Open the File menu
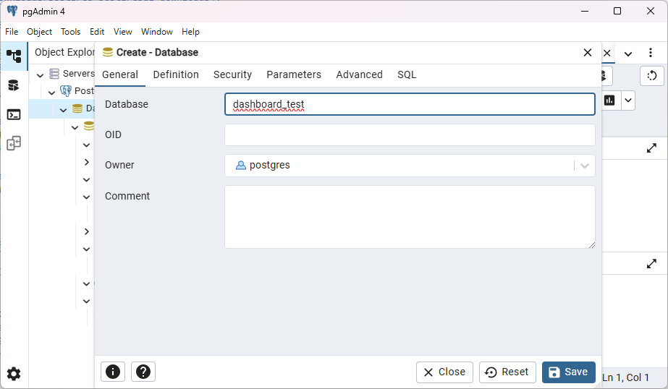668x389 pixels. tap(12, 32)
